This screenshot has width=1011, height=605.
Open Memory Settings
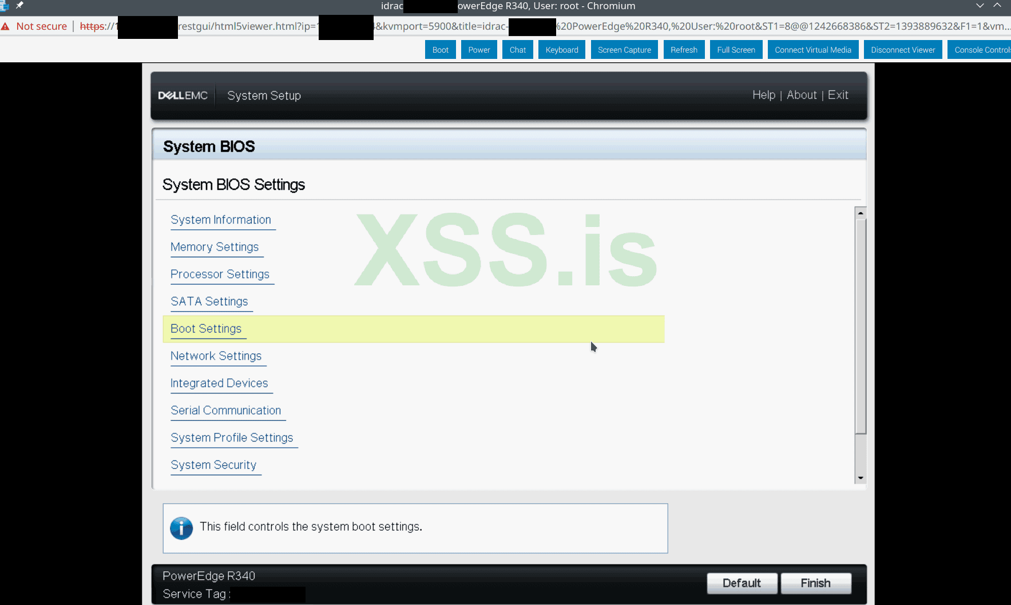pos(215,246)
